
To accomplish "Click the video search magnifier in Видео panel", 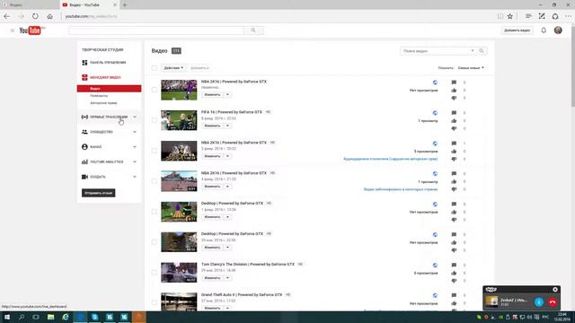I will (482, 51).
